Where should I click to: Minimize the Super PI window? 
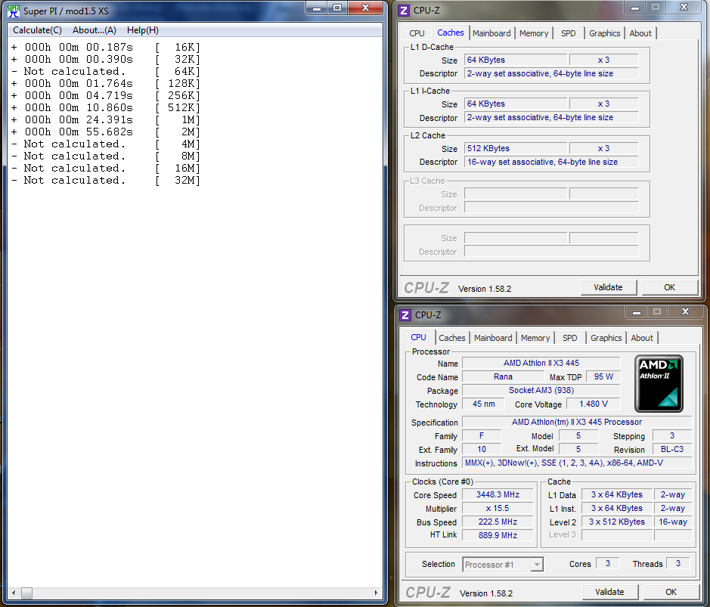pos(317,8)
